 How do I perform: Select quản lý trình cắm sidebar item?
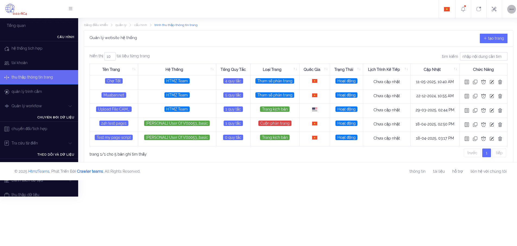[27, 92]
